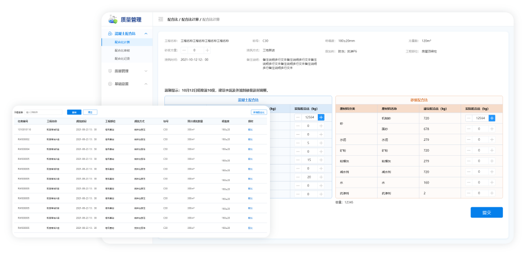Click the sidebar collapse icon beside the breadcrumb
Viewport: 526px width, 256px height.
click(x=161, y=20)
